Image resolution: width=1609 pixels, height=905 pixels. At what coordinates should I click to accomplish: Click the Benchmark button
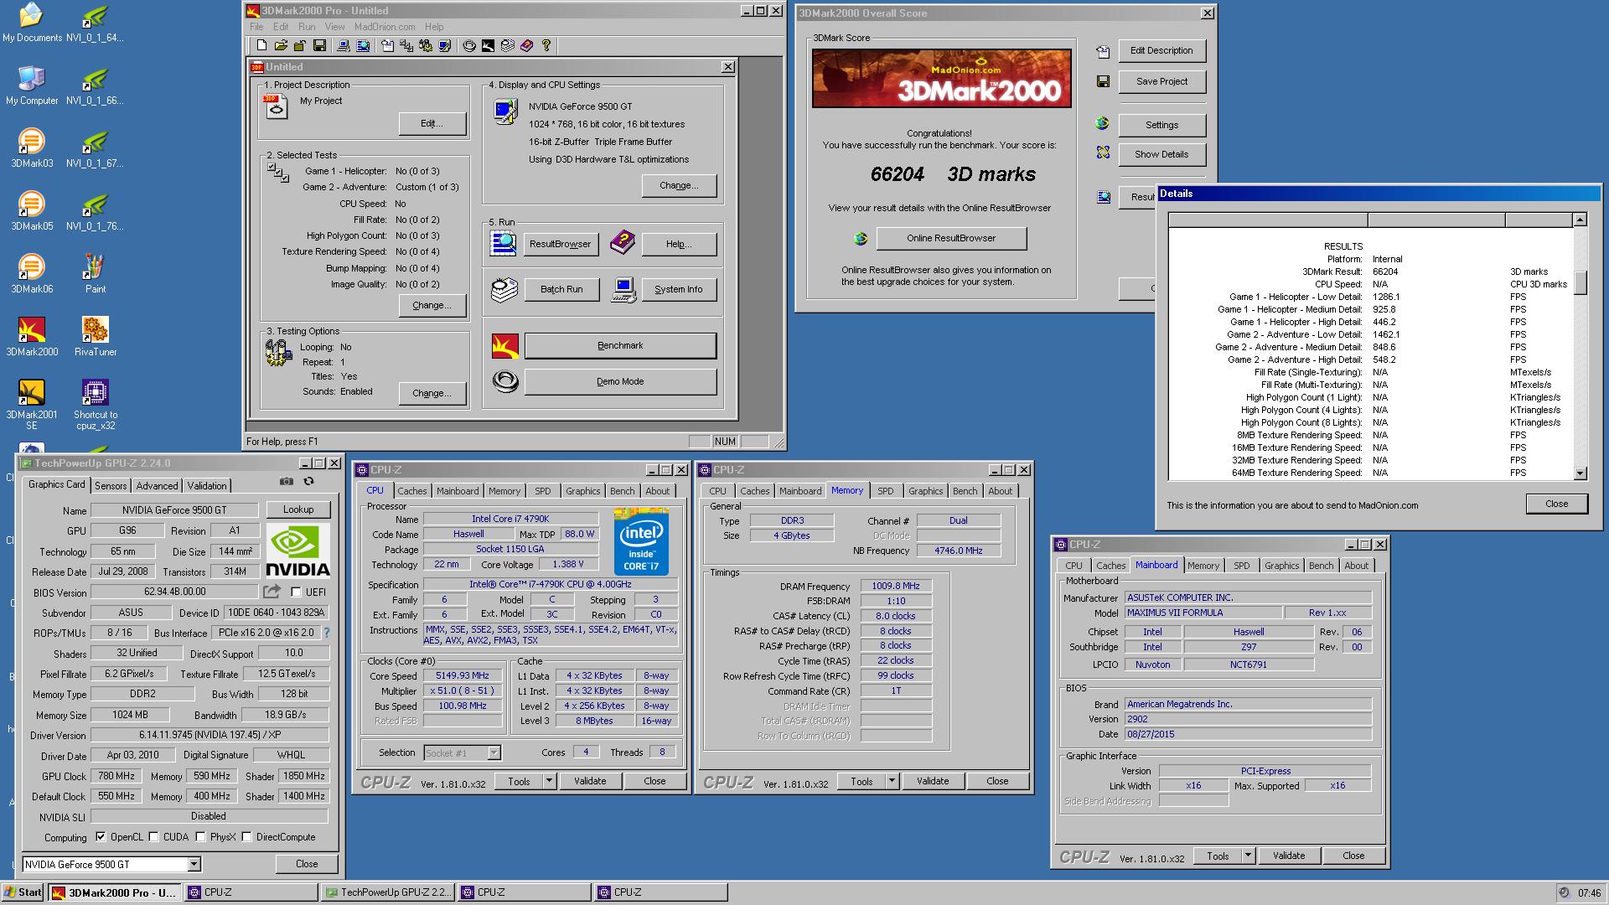coord(620,345)
